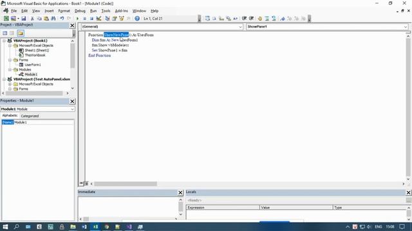
Task: Click the Cut scissors icon
Action: tap(32, 19)
